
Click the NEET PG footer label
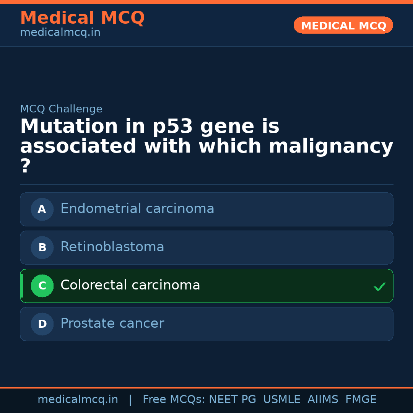pos(232,399)
